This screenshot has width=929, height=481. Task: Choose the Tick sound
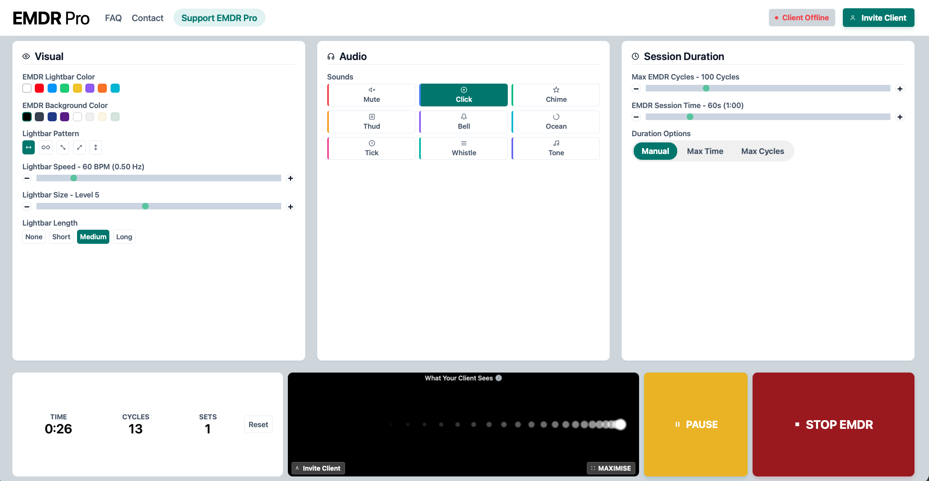372,148
